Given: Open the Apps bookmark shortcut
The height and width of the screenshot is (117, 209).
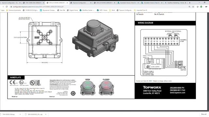Looking at the screenshot, I should pyautogui.click(x=2, y=10).
